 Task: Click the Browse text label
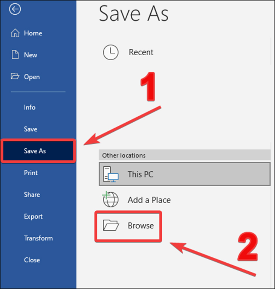tap(141, 226)
